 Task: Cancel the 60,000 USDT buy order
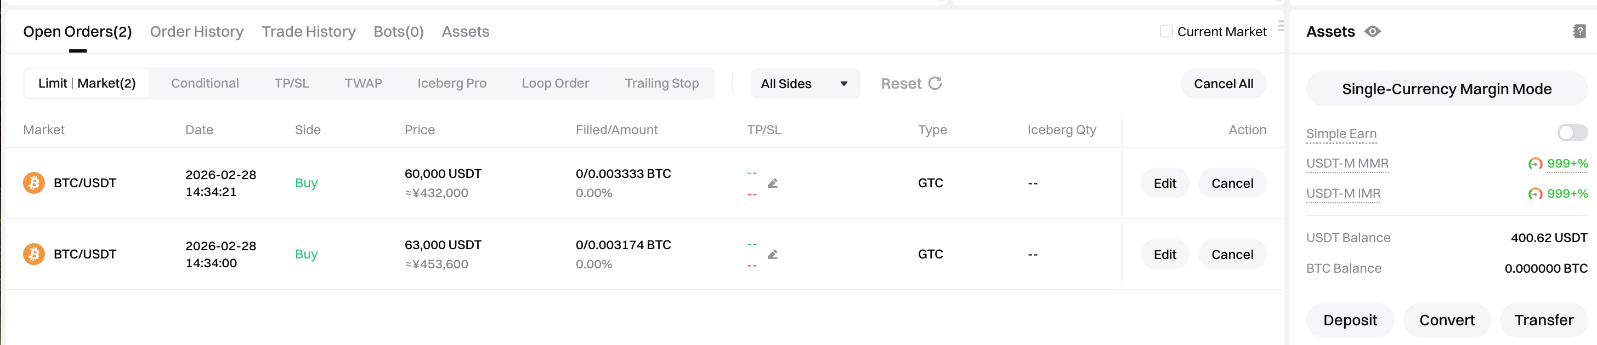click(x=1232, y=183)
